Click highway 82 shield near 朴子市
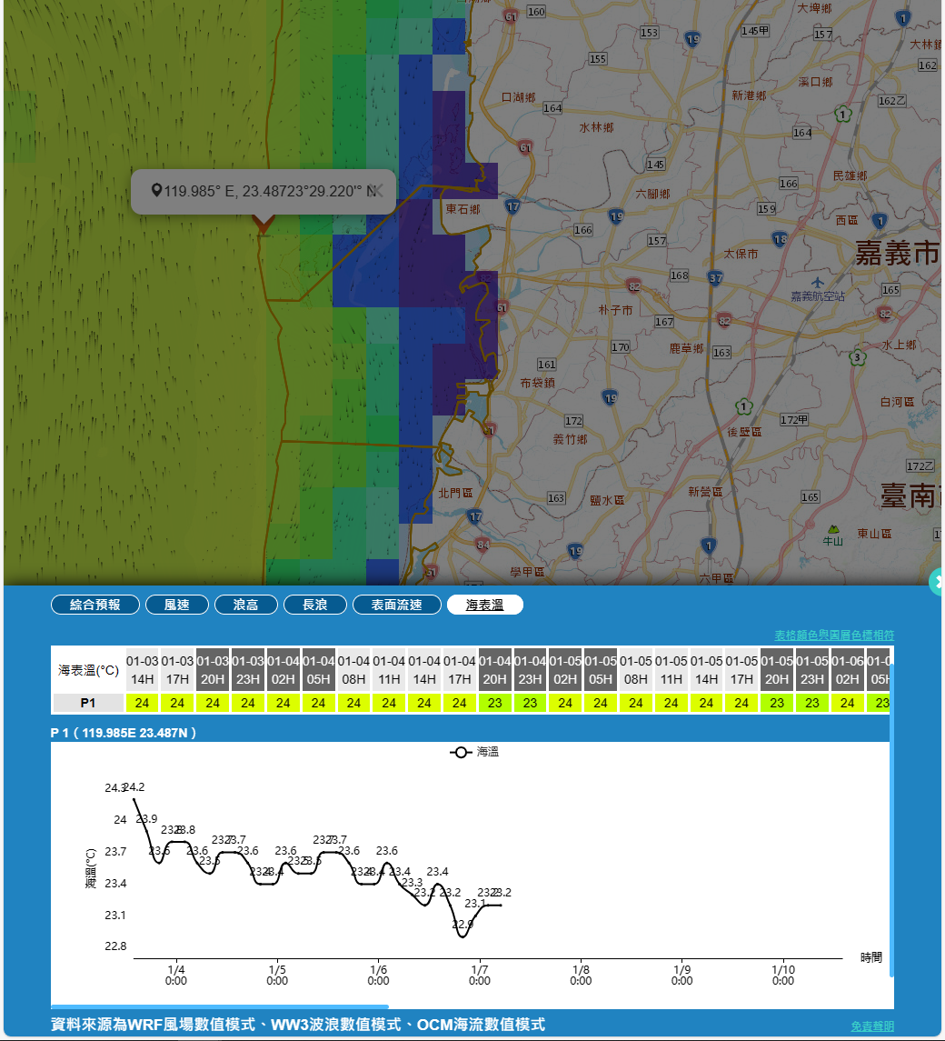This screenshot has height=1041, width=945. 633,287
